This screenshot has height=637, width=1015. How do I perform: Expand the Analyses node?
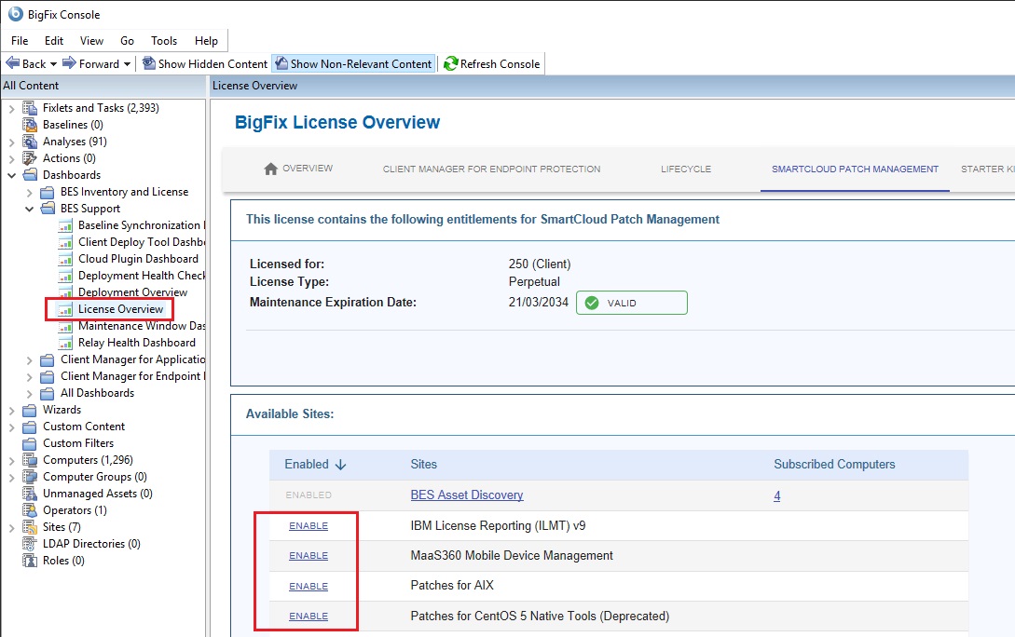[x=12, y=142]
